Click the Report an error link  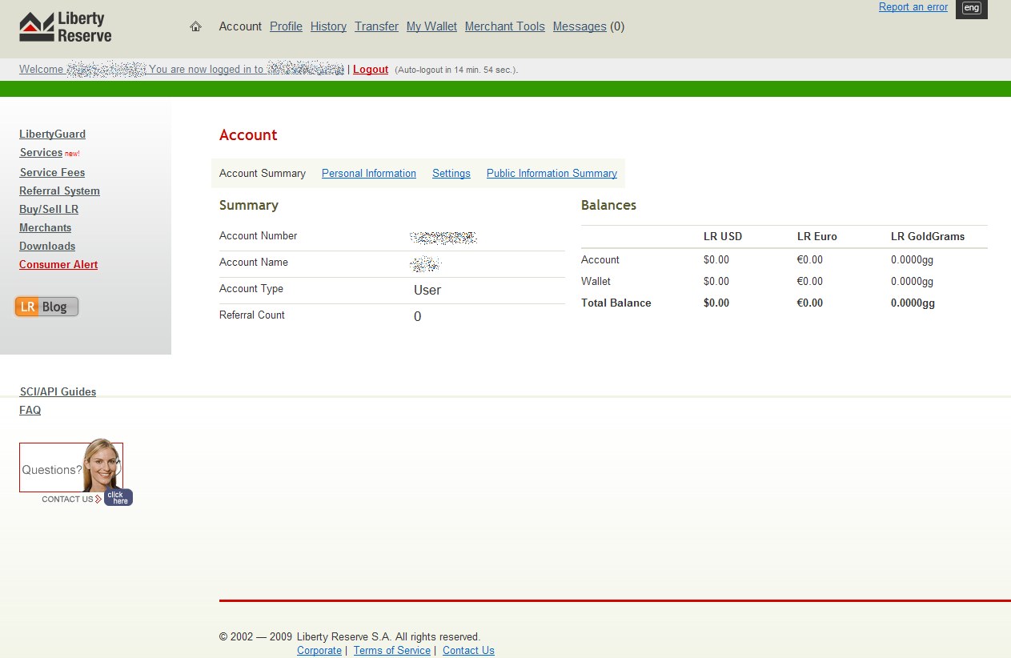click(913, 7)
